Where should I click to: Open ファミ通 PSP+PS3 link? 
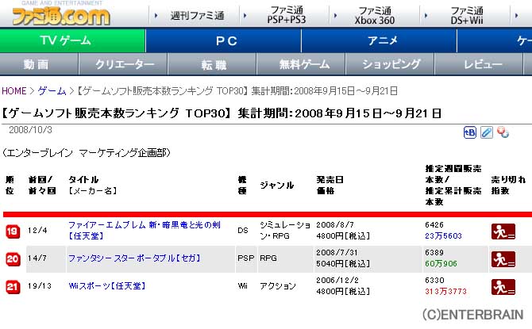tap(287, 15)
